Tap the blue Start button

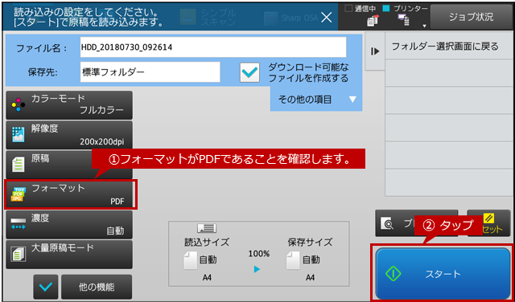pyautogui.click(x=443, y=273)
